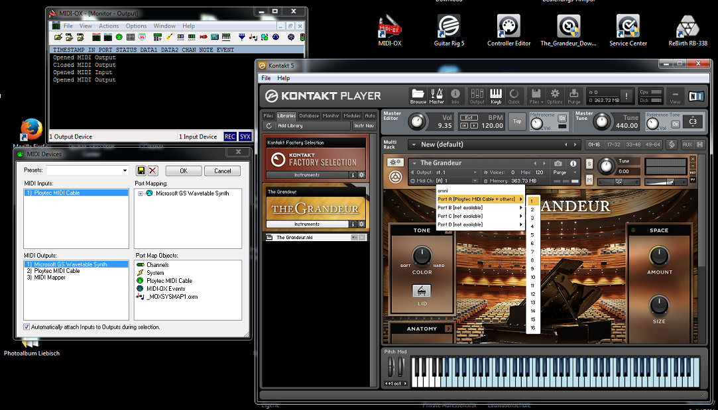Click the guitar icon in MIDI-OX toolbar
718x410 pixels.
(170, 37)
